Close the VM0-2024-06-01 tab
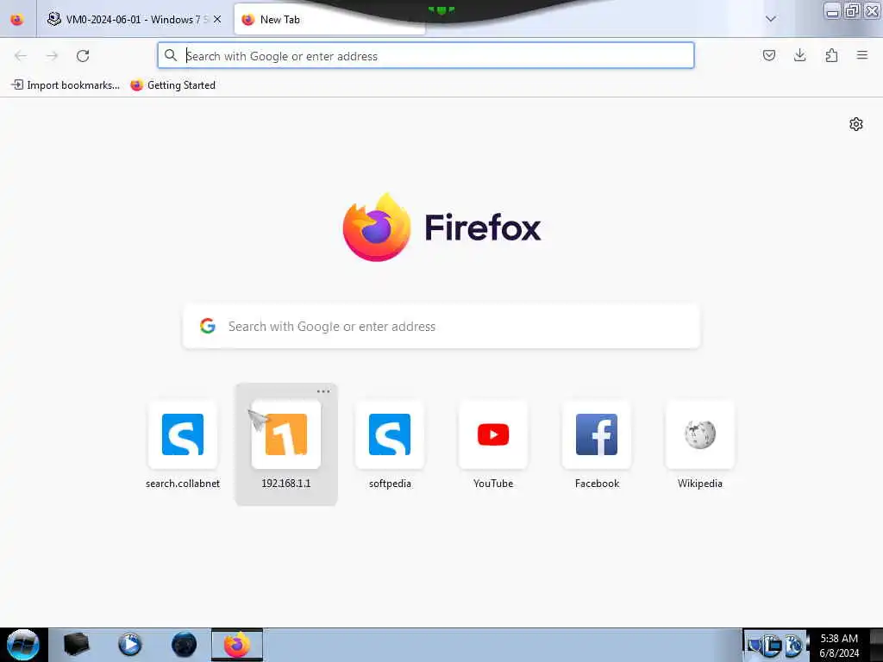Viewport: 883px width, 662px height. click(x=217, y=19)
